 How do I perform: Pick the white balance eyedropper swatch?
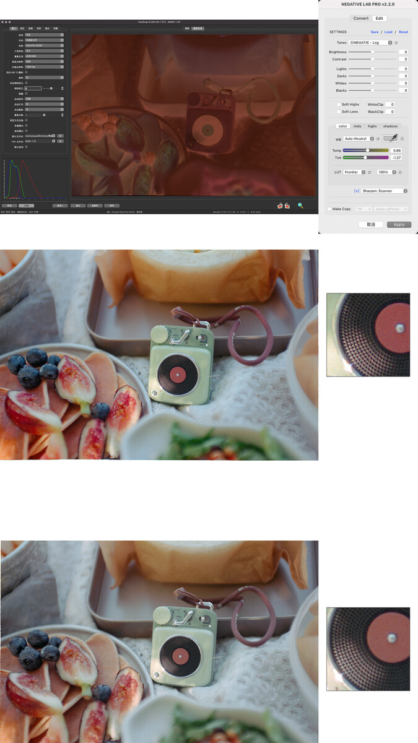pyautogui.click(x=391, y=138)
